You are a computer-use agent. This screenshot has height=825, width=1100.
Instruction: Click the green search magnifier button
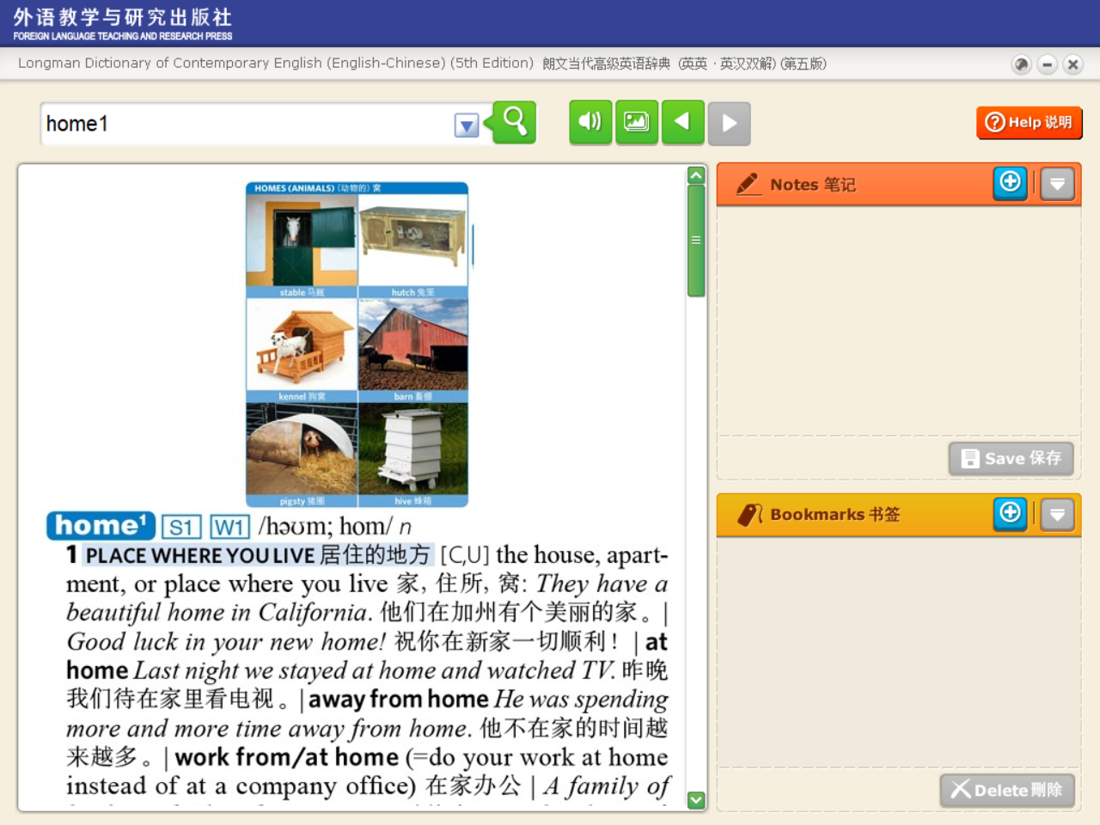click(x=514, y=122)
